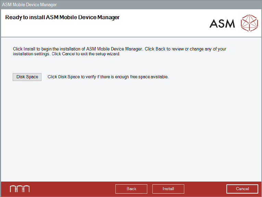The width and height of the screenshot is (262, 197).
Task: Click the red footer between Install and Cancel
Action: click(x=205, y=189)
